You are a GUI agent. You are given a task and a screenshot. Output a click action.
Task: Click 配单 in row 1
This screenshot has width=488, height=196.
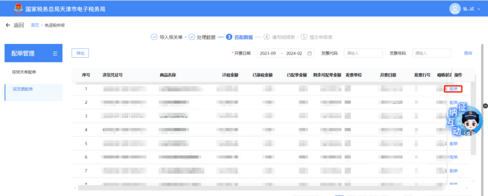coord(454,89)
